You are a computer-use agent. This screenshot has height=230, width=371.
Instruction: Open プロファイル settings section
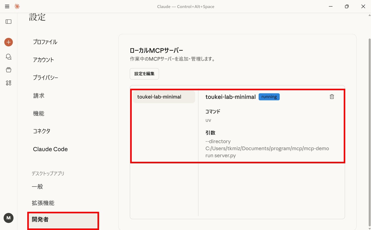[x=45, y=42]
